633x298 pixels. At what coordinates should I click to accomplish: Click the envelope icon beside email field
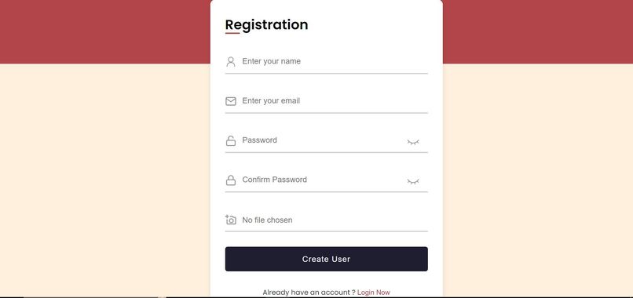coord(231,101)
